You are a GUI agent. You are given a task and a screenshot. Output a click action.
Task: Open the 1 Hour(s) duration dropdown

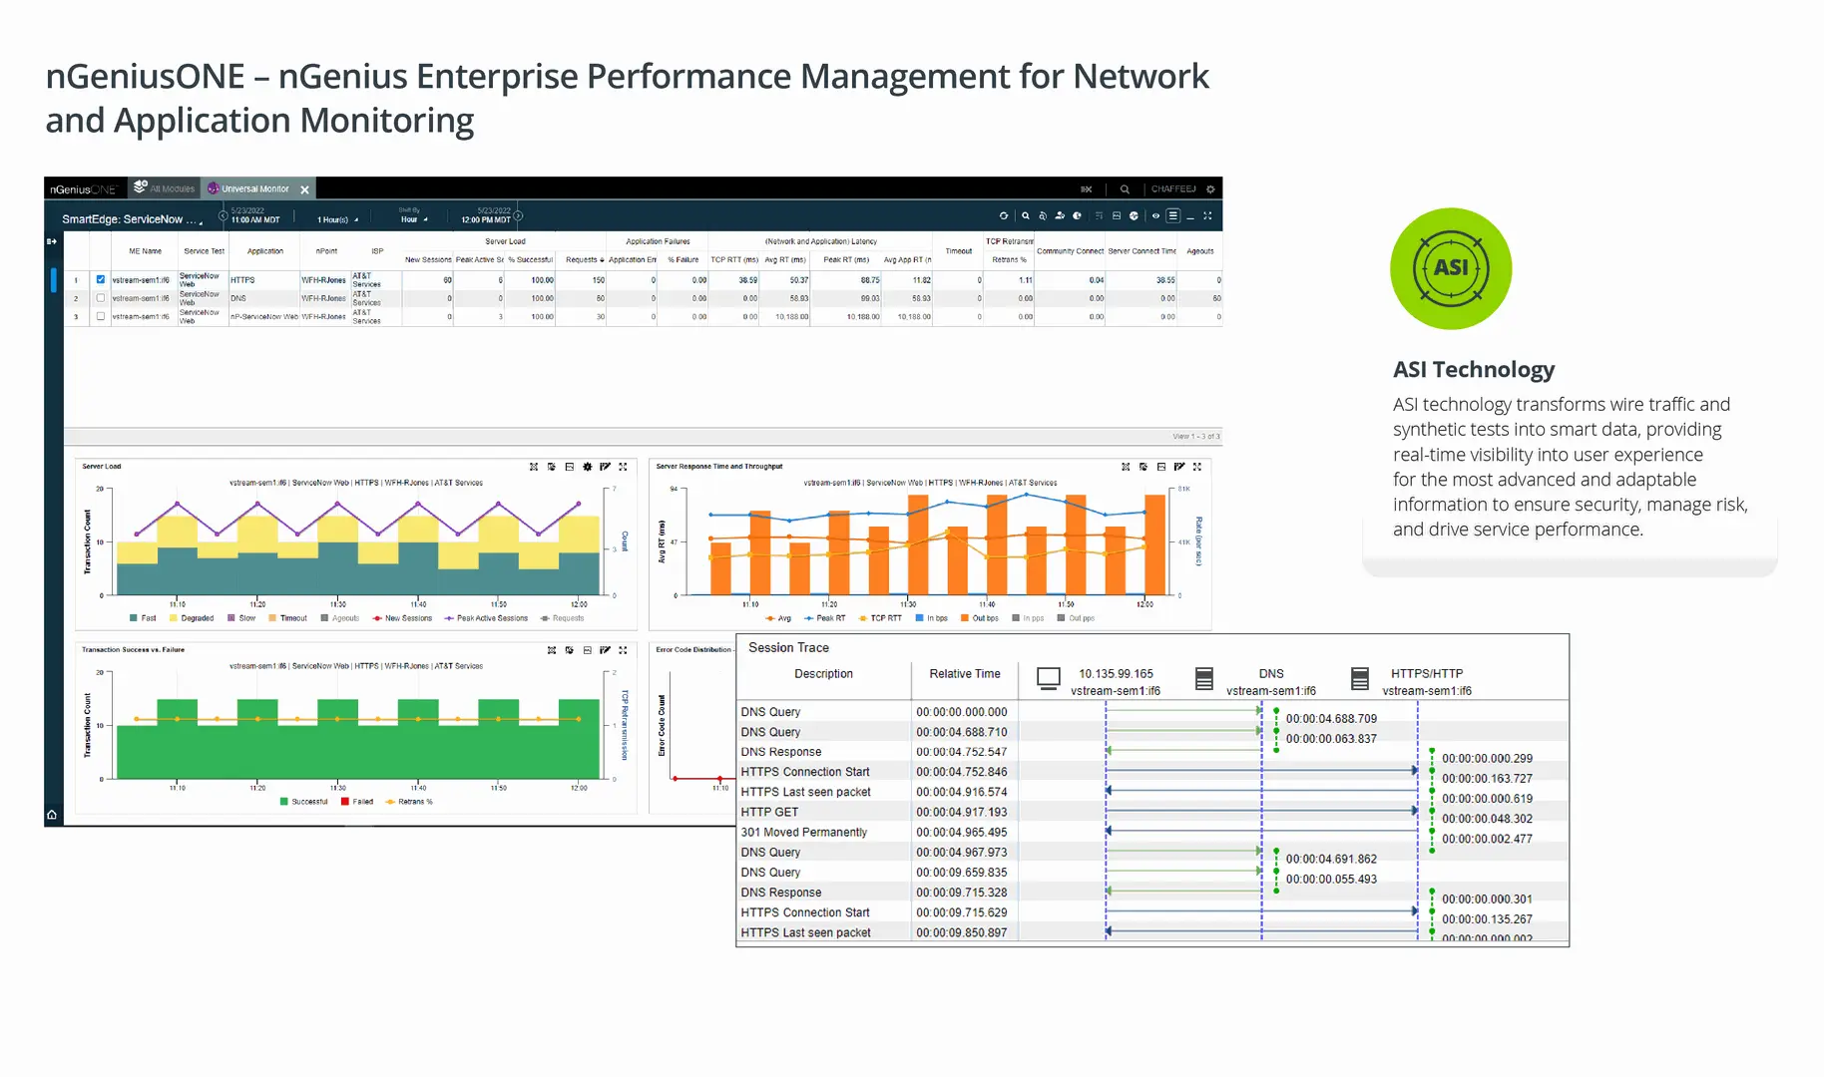pyautogui.click(x=337, y=219)
